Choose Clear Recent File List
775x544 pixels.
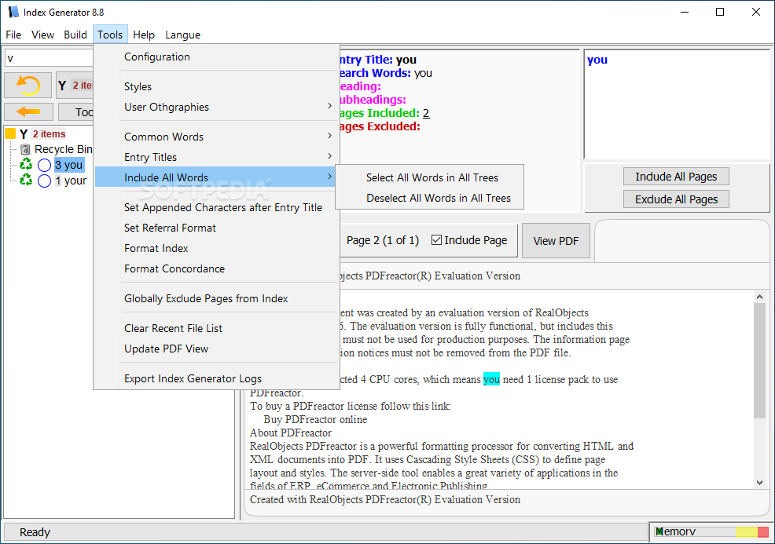click(216, 328)
